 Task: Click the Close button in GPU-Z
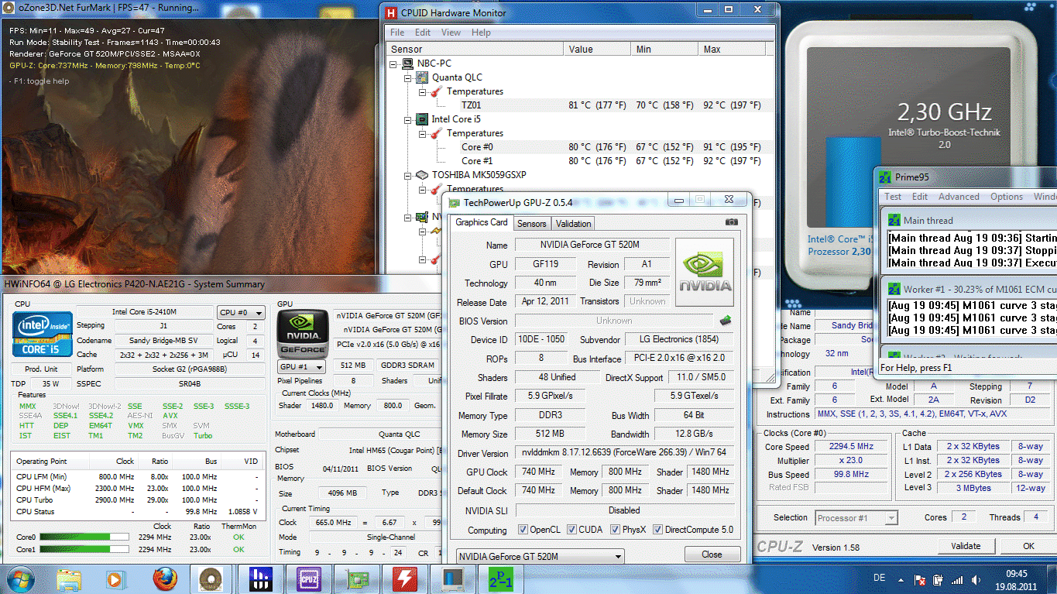point(712,555)
